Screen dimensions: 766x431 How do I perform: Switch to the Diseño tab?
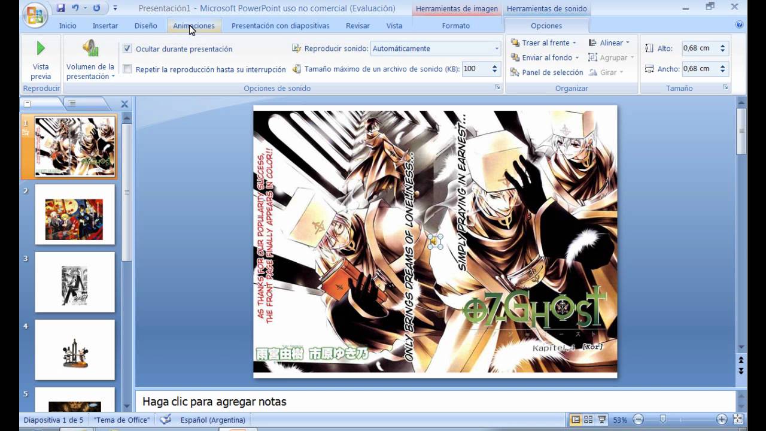coord(145,26)
